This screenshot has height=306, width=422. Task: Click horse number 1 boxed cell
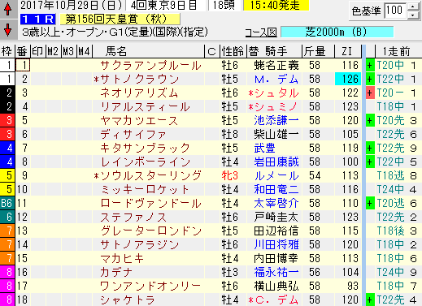23,66
